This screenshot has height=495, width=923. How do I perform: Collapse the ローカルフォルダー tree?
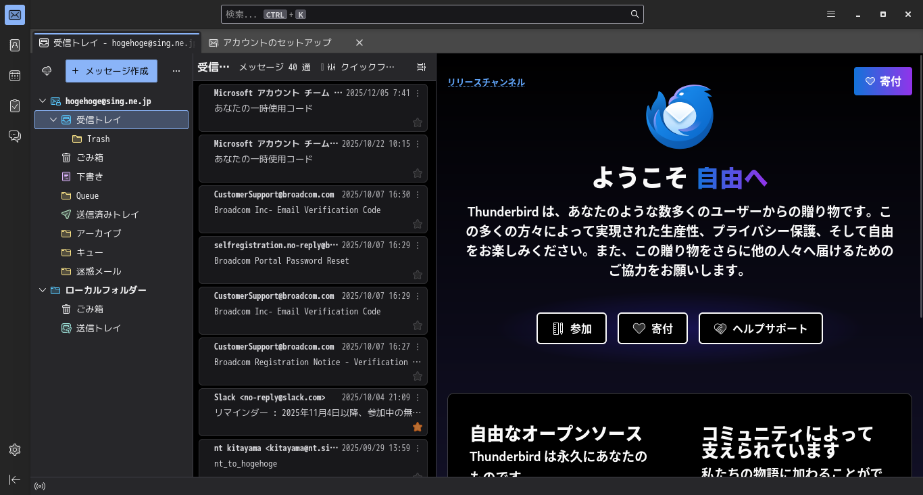coord(43,290)
